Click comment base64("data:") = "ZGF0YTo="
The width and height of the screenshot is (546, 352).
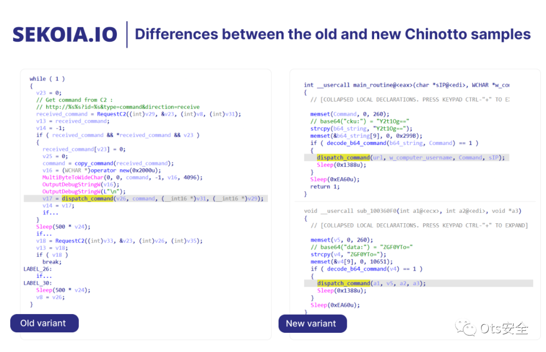tap(361, 247)
